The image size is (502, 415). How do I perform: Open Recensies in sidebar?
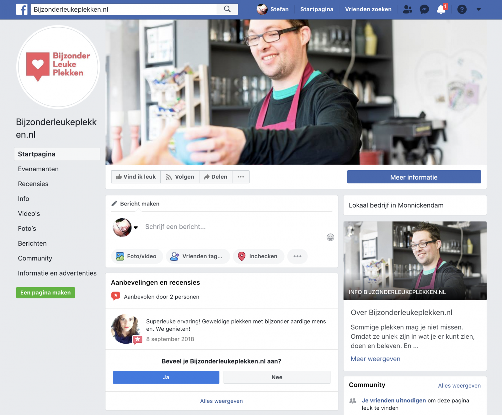pyautogui.click(x=33, y=184)
